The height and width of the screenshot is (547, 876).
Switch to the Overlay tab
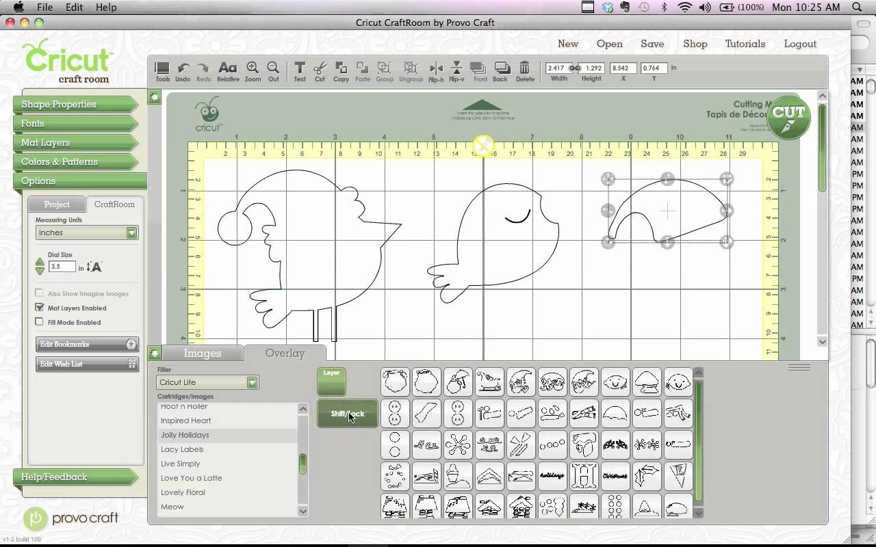click(285, 353)
